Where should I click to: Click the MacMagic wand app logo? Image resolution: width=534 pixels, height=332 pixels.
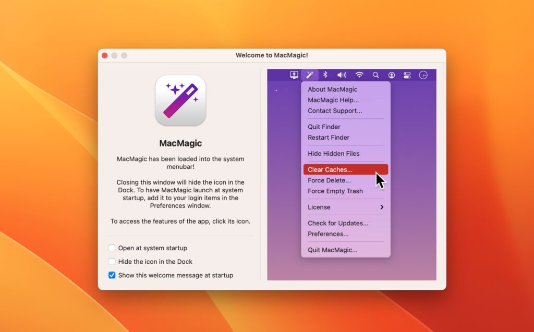pyautogui.click(x=180, y=100)
